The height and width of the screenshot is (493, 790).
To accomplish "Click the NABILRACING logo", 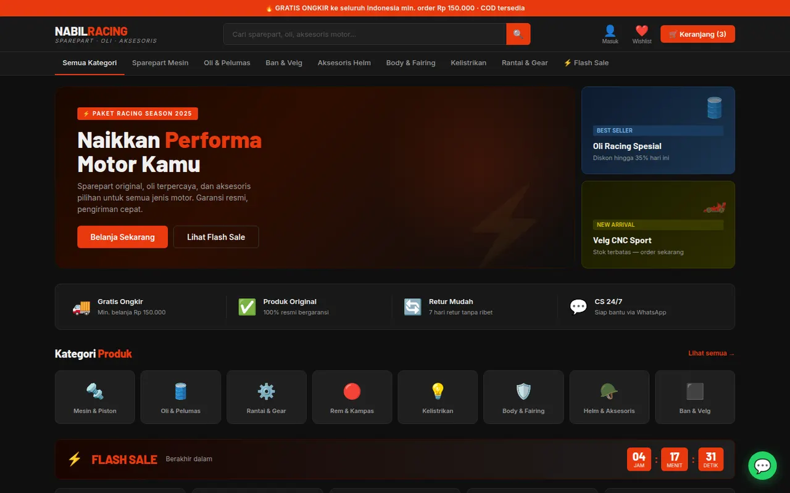I will (106, 34).
